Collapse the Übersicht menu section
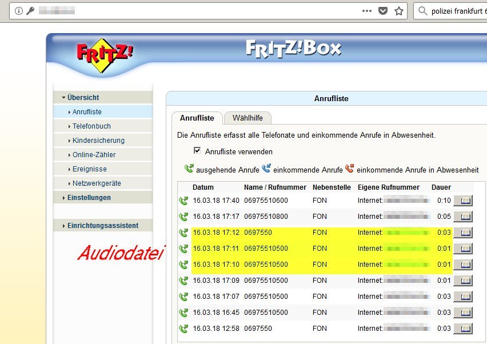This screenshot has height=344, width=487. pos(103,97)
